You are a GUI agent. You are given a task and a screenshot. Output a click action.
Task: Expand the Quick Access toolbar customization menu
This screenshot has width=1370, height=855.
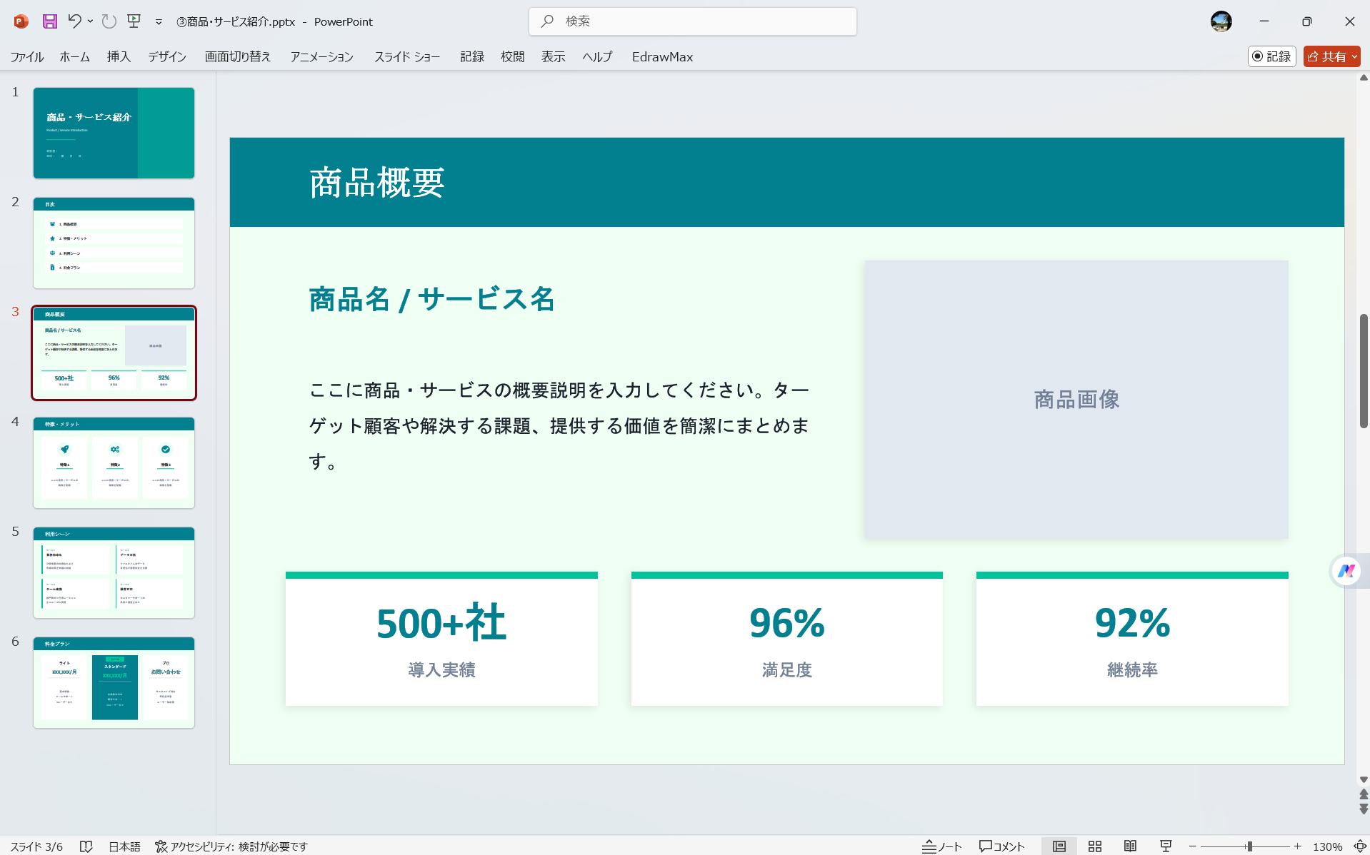158,21
